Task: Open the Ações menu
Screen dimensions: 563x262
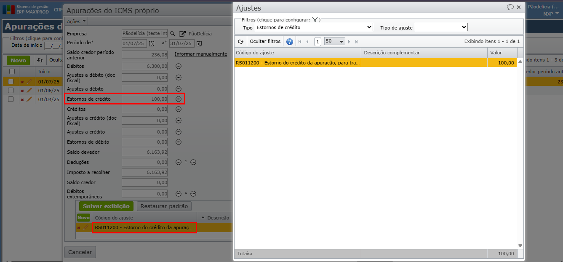Action: [x=77, y=21]
